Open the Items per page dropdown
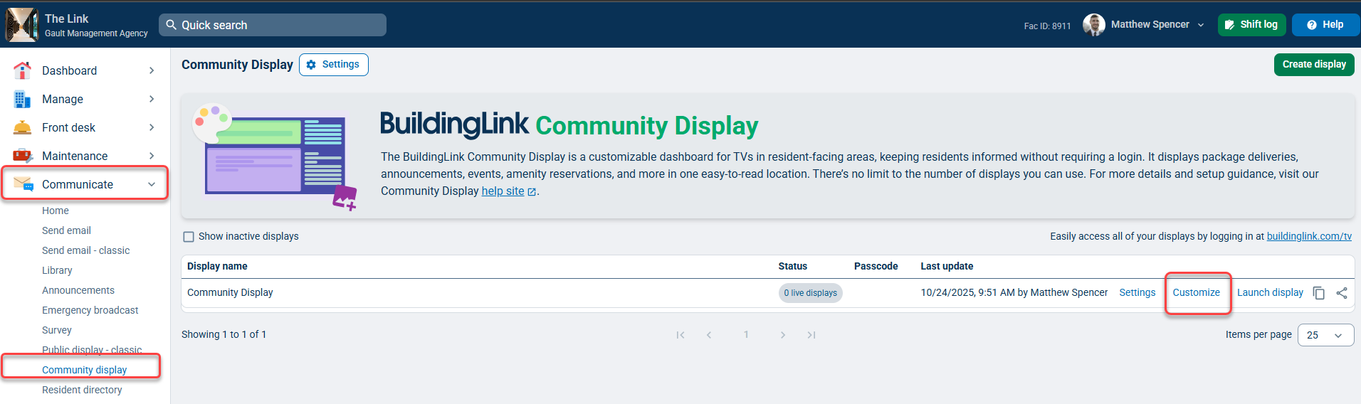Image resolution: width=1361 pixels, height=404 pixels. [x=1325, y=335]
